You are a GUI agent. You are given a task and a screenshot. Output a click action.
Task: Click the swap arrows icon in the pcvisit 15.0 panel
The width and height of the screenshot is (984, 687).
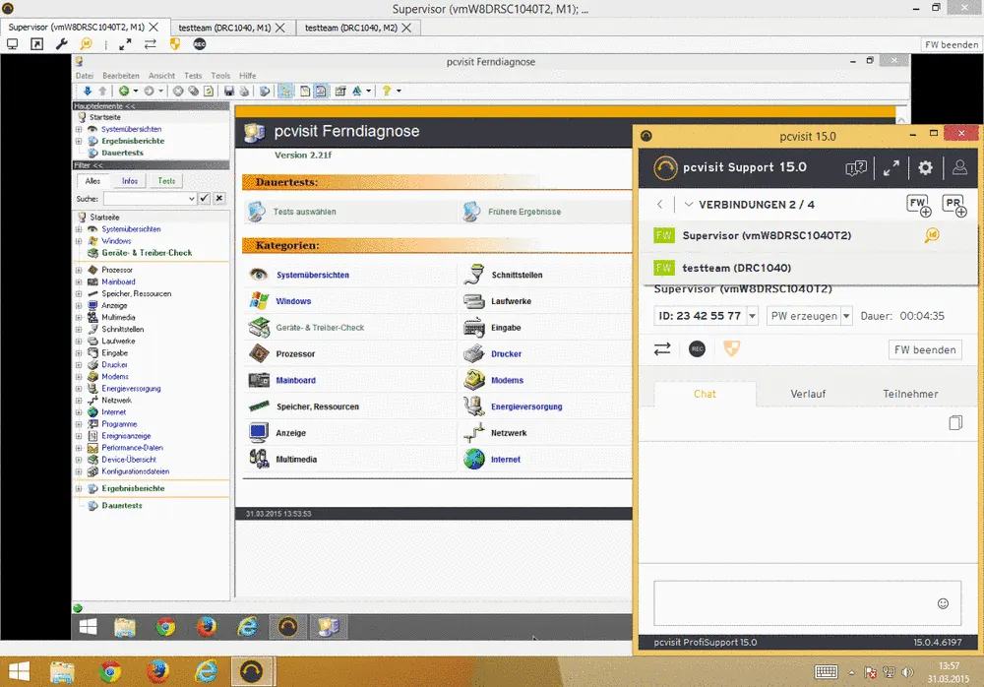662,348
